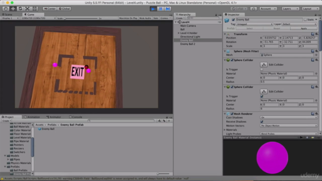Click the Pause button

pyautogui.click(x=160, y=9)
